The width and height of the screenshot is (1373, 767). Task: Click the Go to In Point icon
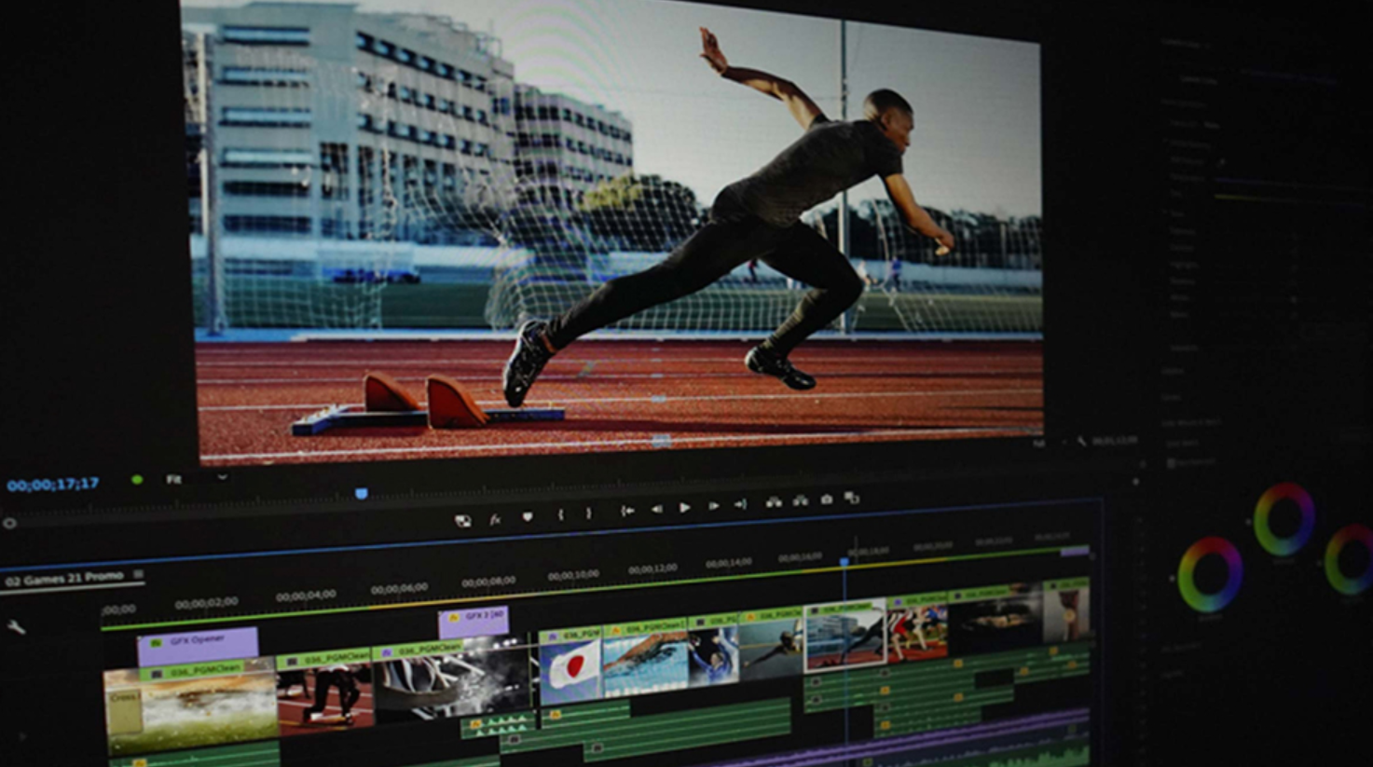628,510
